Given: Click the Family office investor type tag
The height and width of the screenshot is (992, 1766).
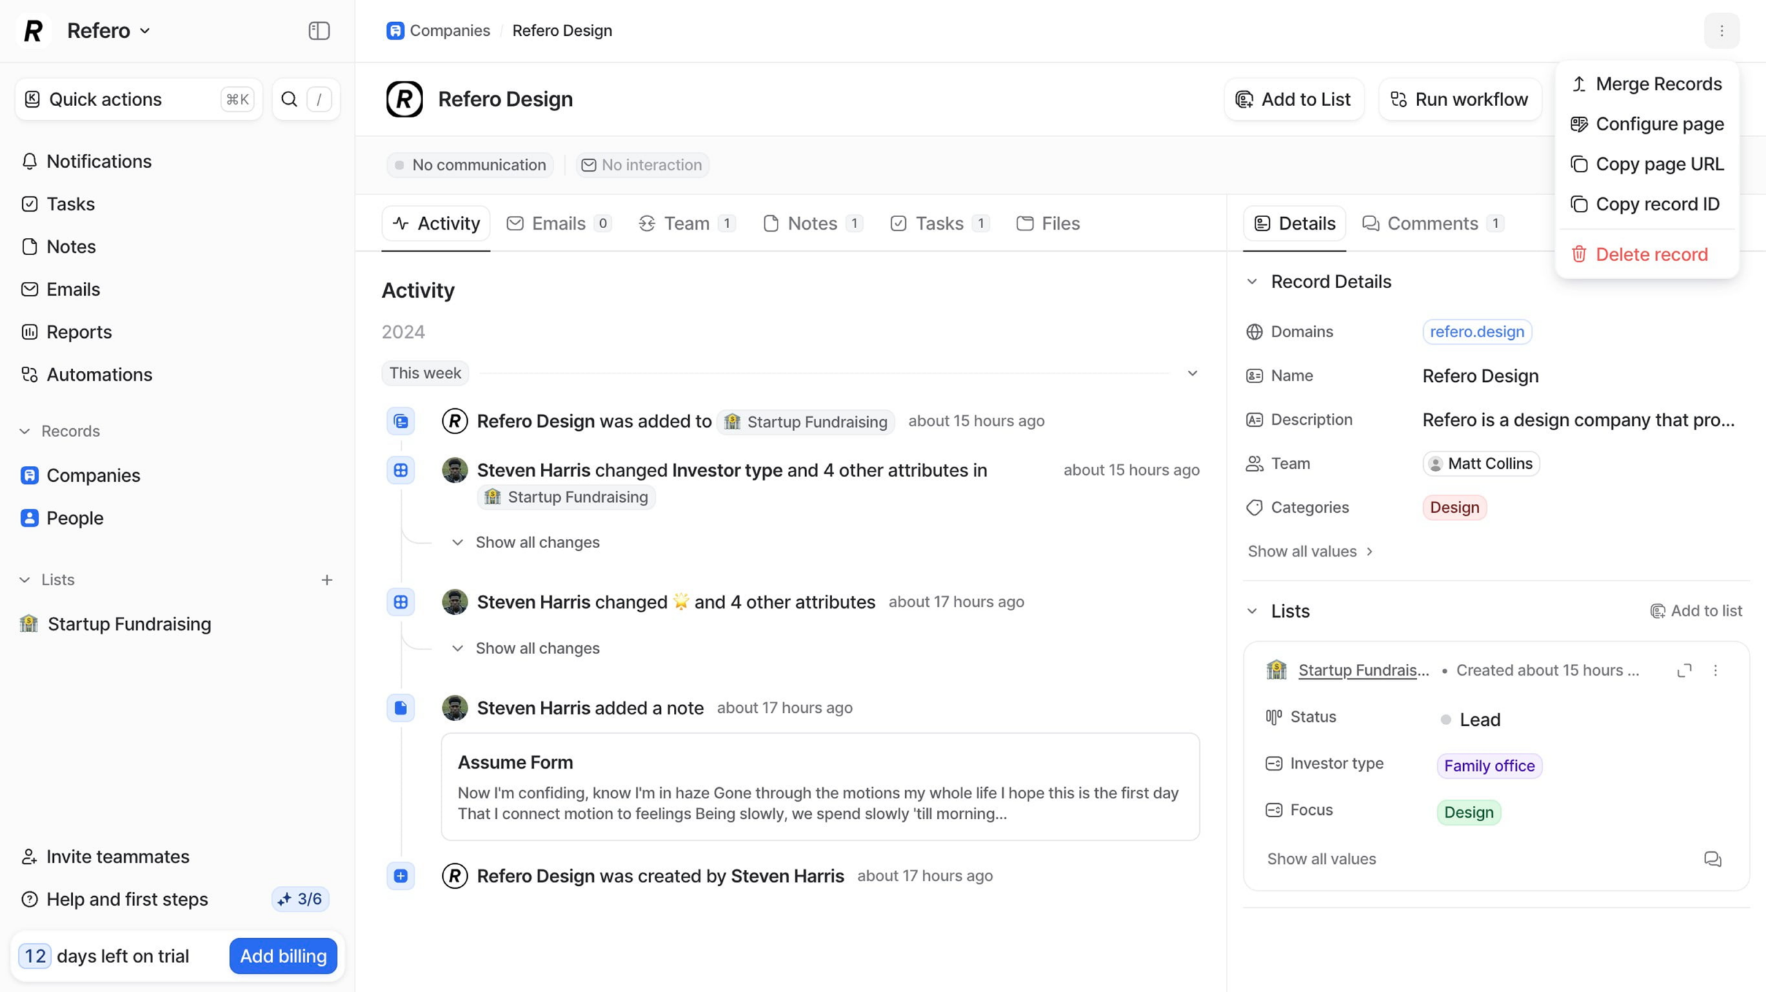Looking at the screenshot, I should click(1489, 765).
